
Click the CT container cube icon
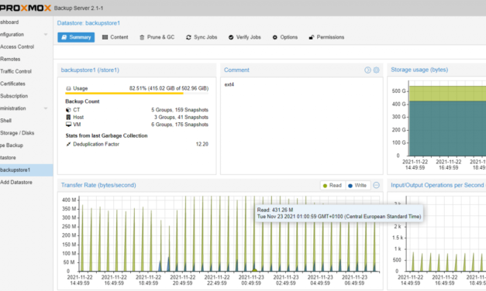click(68, 110)
